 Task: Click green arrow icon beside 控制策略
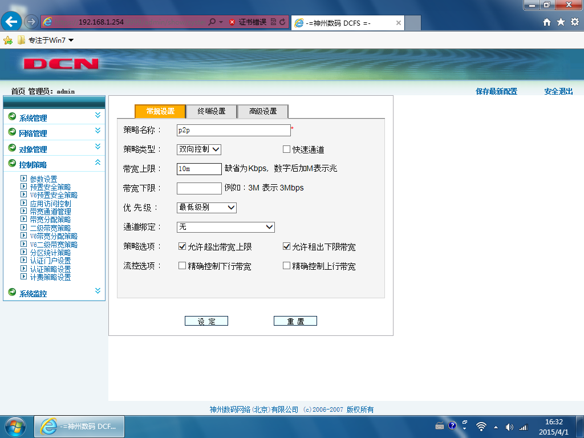tap(12, 163)
